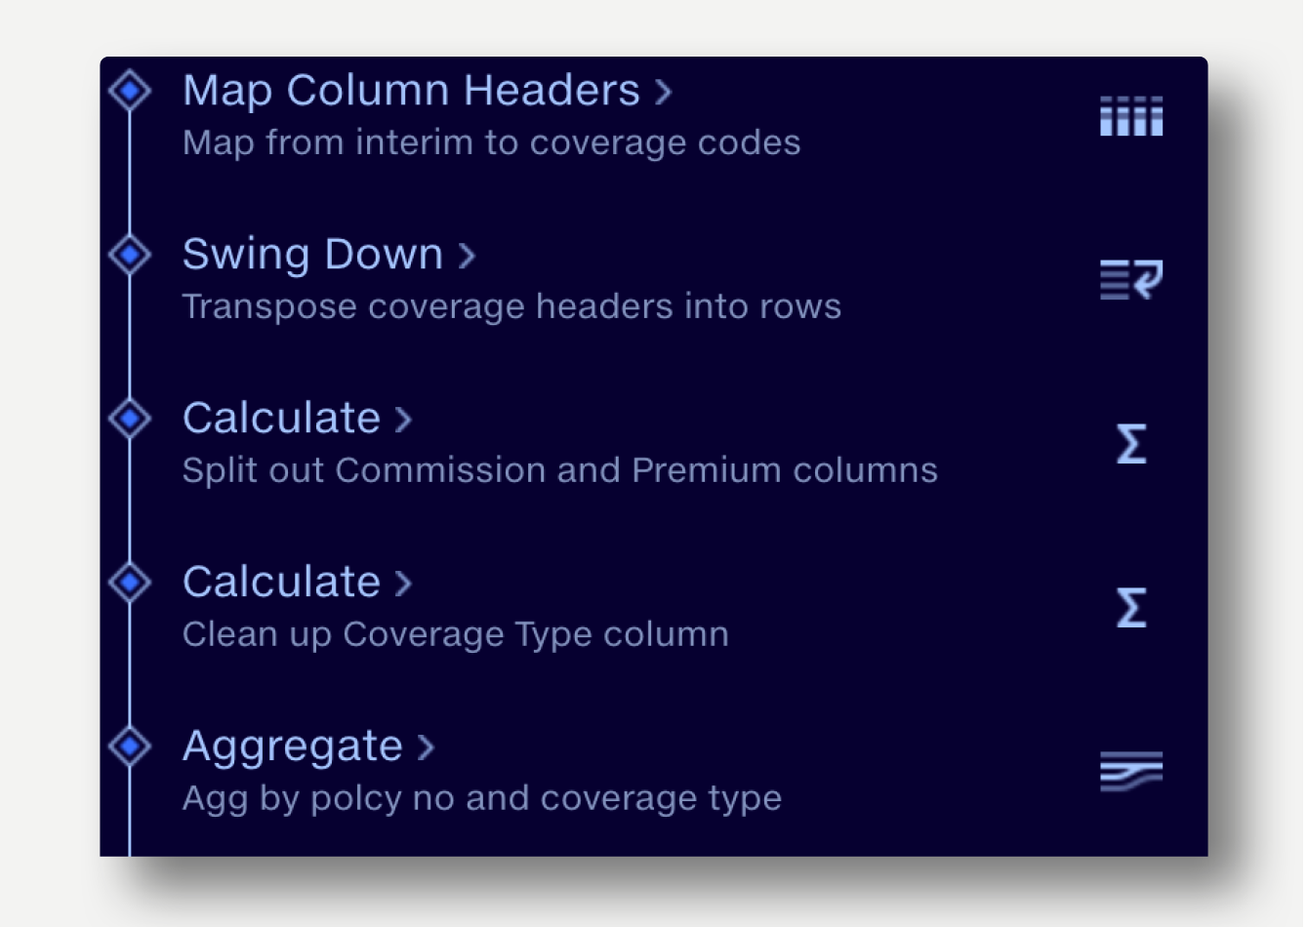Screen dimensions: 1308x927
Task: Click sigma icon for Split out Commission step
Action: 1131,444
